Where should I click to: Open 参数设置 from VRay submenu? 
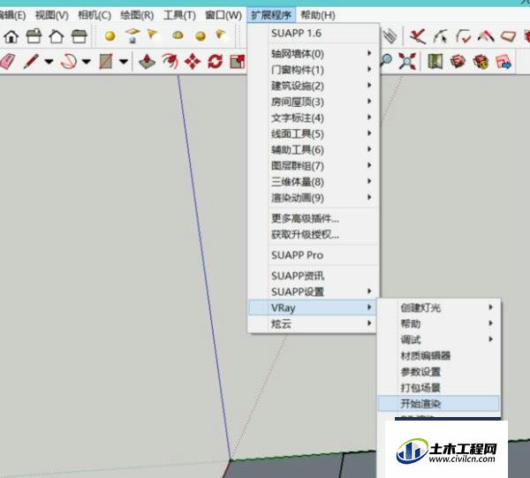438,371
